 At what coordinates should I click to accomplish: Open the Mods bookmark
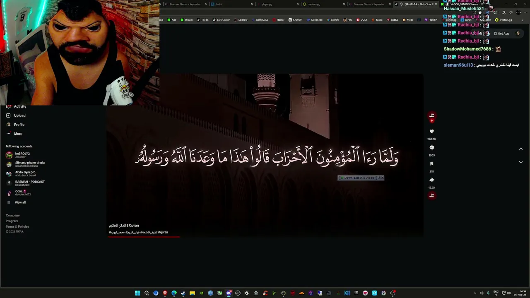click(408, 20)
